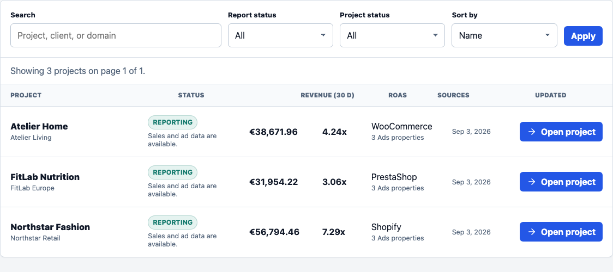Screen dimensions: 613x272
Task: Open the Sort by Name dropdown
Action: tap(504, 35)
